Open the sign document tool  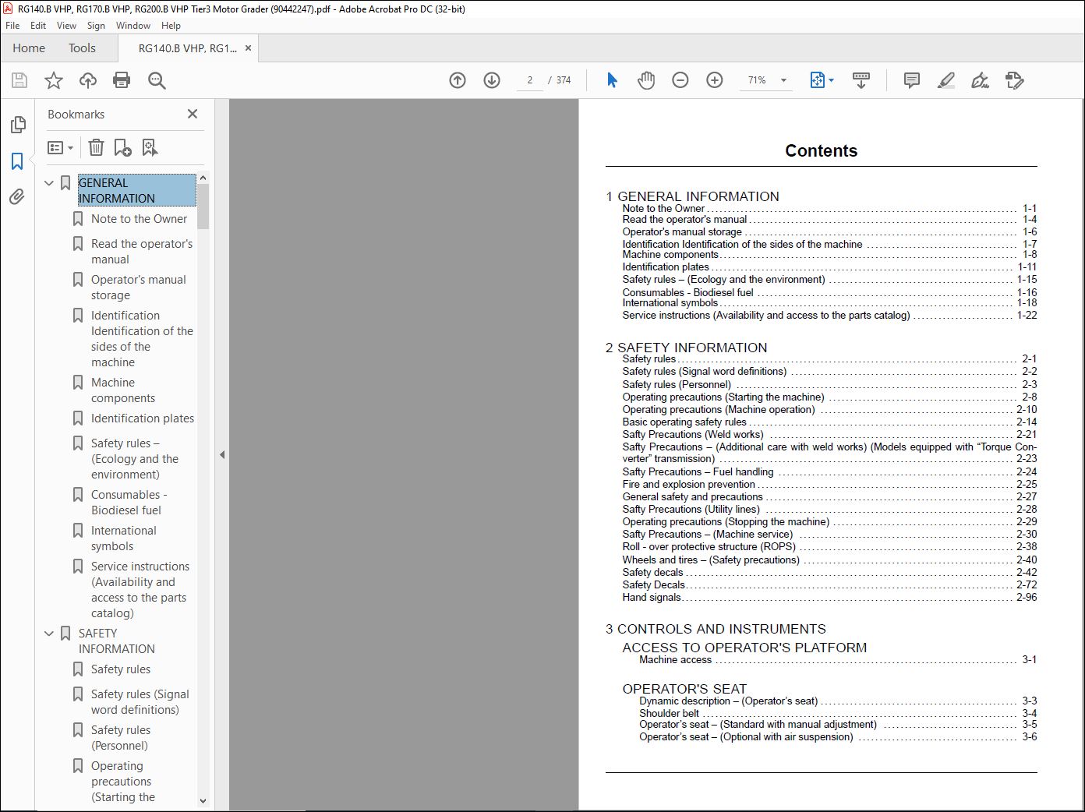tap(980, 80)
